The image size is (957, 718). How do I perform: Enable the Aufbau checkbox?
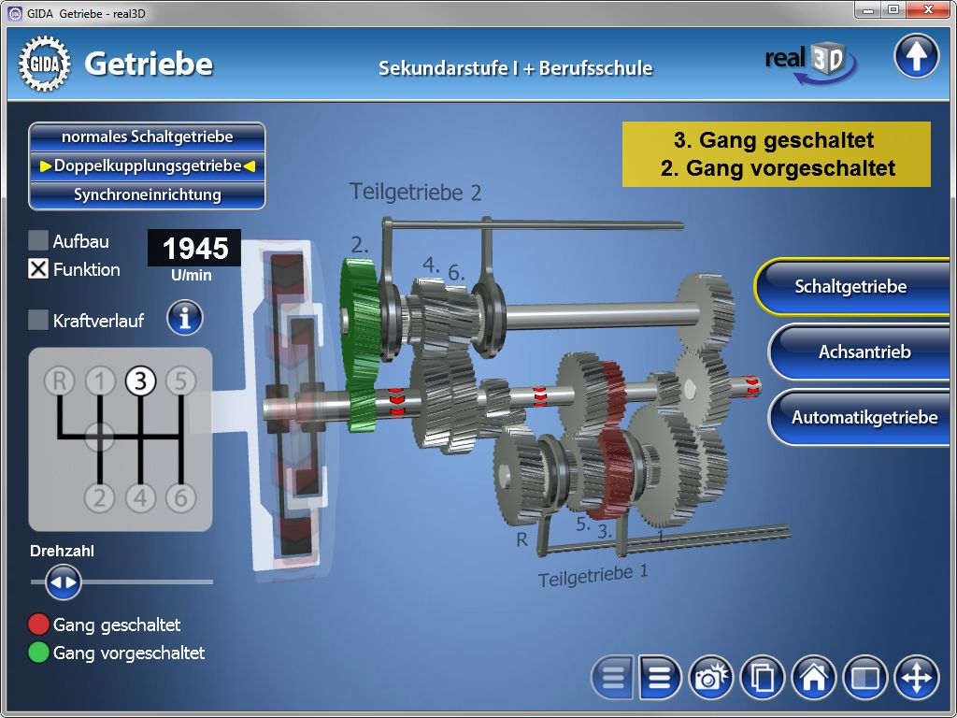pos(38,241)
